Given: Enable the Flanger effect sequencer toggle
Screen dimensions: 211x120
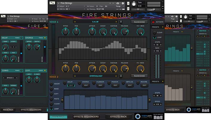Looking at the screenshot, I should (x=94, y=83).
